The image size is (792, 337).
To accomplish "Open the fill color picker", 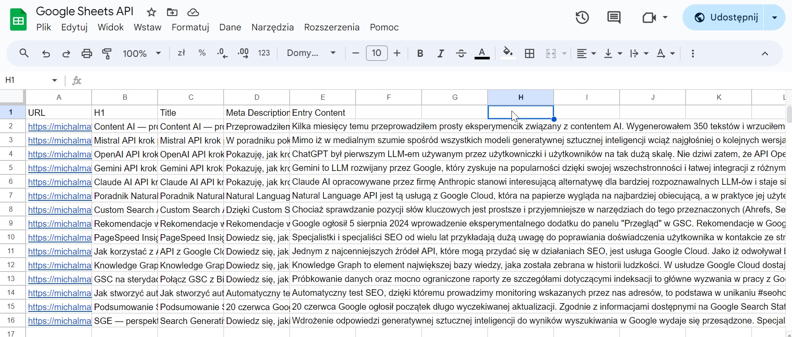I will (x=508, y=53).
